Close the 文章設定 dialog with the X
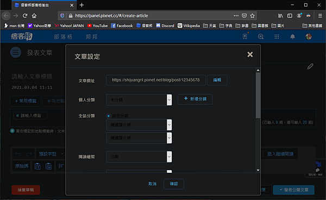The image size is (326, 200). point(250,54)
